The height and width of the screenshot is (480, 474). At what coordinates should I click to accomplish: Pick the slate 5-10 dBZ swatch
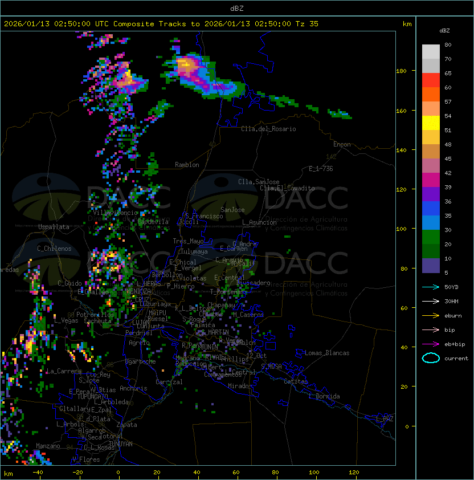tap(431, 266)
